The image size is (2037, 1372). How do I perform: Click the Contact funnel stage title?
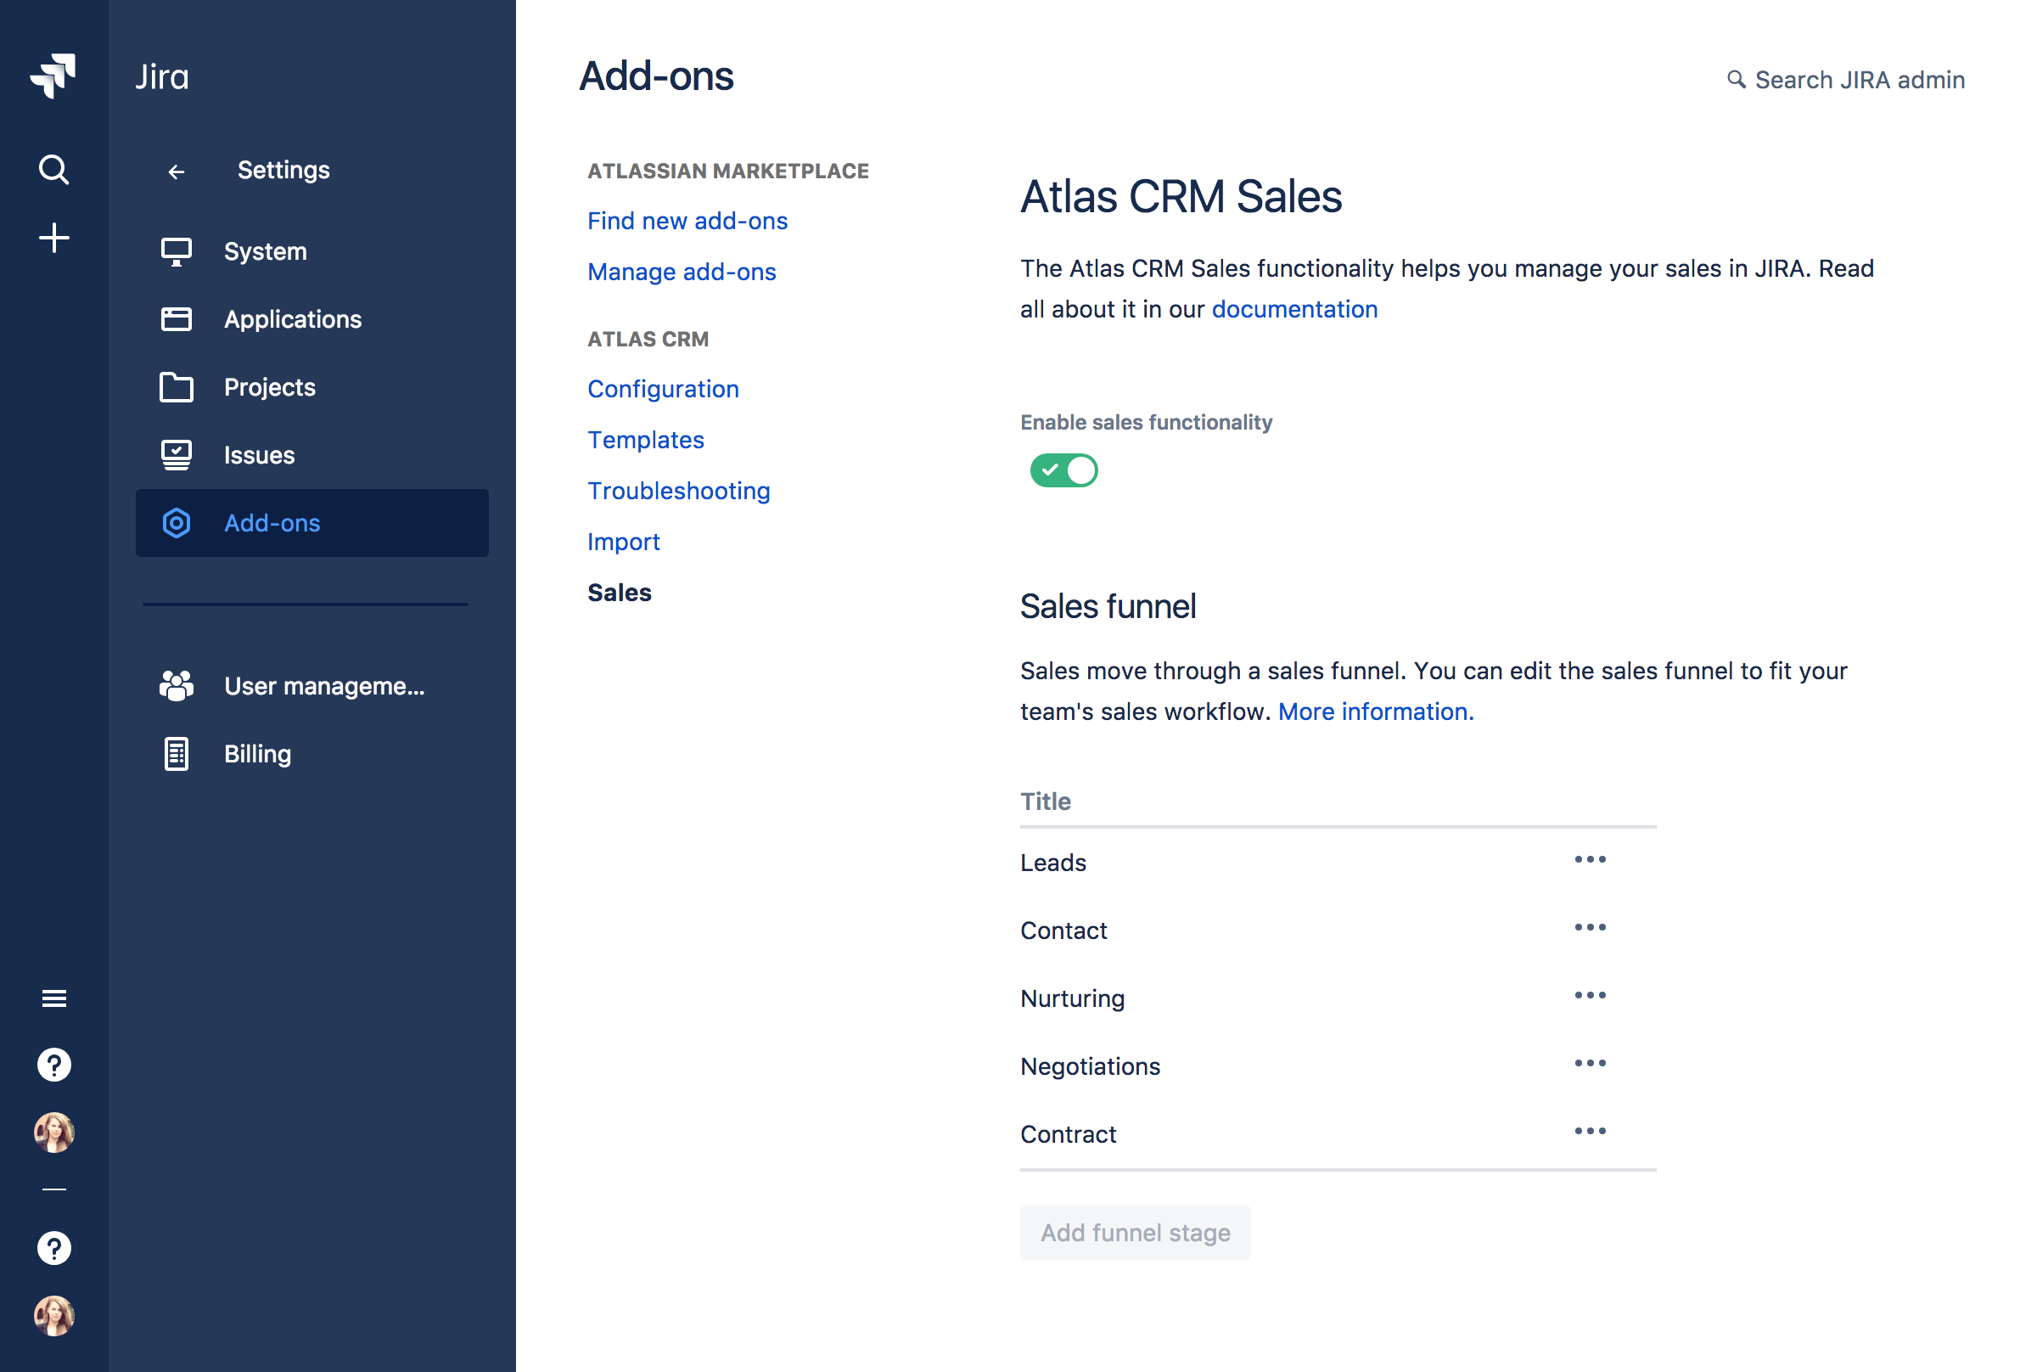coord(1063,931)
